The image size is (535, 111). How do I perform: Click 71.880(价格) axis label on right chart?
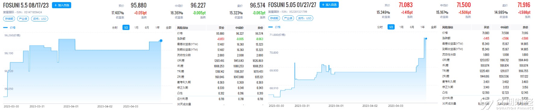tap(277, 35)
